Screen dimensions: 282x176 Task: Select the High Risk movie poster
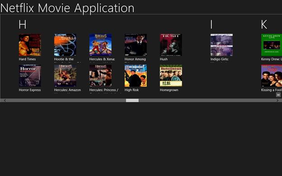136,76
